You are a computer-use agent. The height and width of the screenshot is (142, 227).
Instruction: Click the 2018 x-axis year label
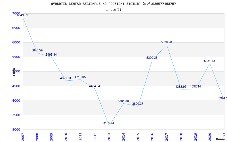tap(181, 137)
